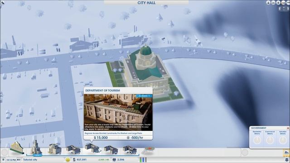The image size is (290, 163).
Task: Rotate camera right with the right bracket control
Action: click(x=288, y=9)
